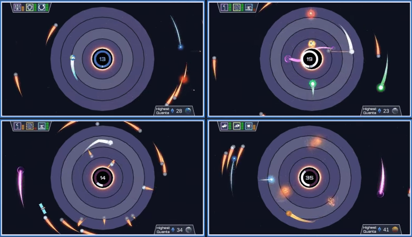The image size is (412, 237).
Task: Click the Earth planet icon beside Quanta 28
Action: pyautogui.click(x=188, y=111)
